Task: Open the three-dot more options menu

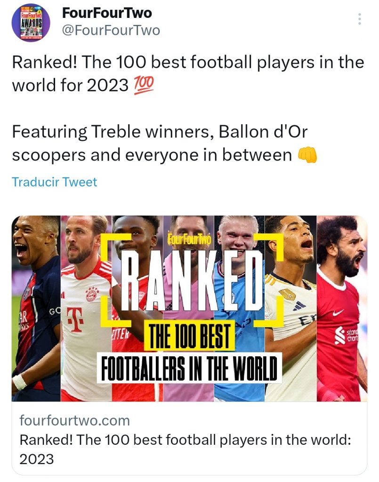Action: [359, 19]
